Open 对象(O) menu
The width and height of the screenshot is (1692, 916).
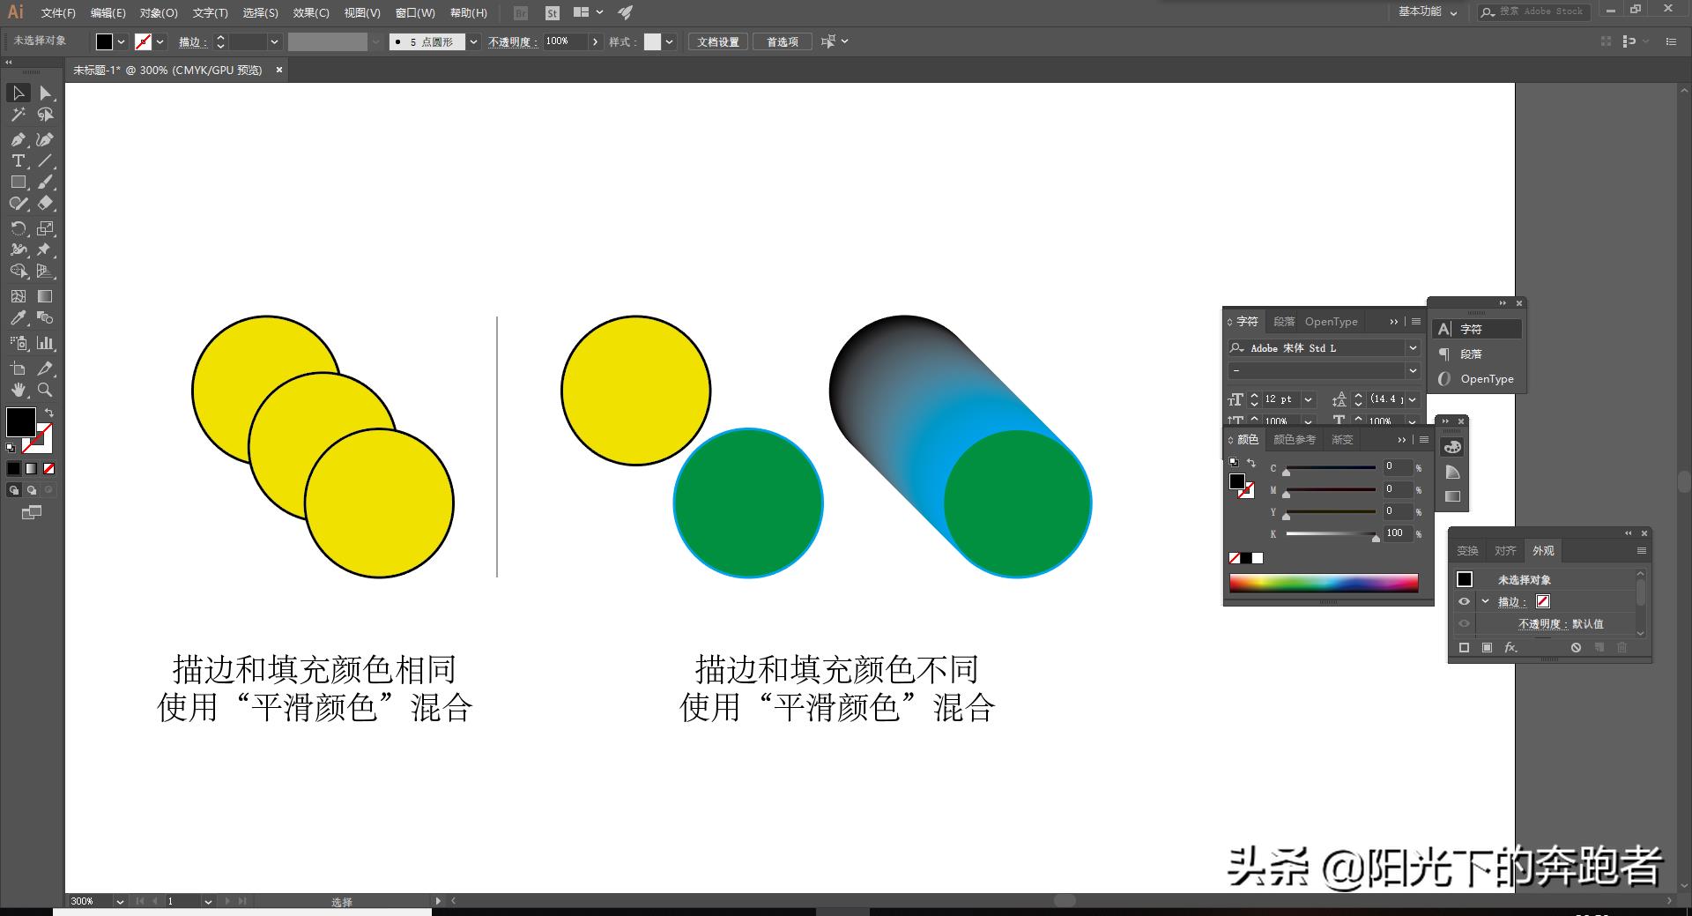coord(159,12)
